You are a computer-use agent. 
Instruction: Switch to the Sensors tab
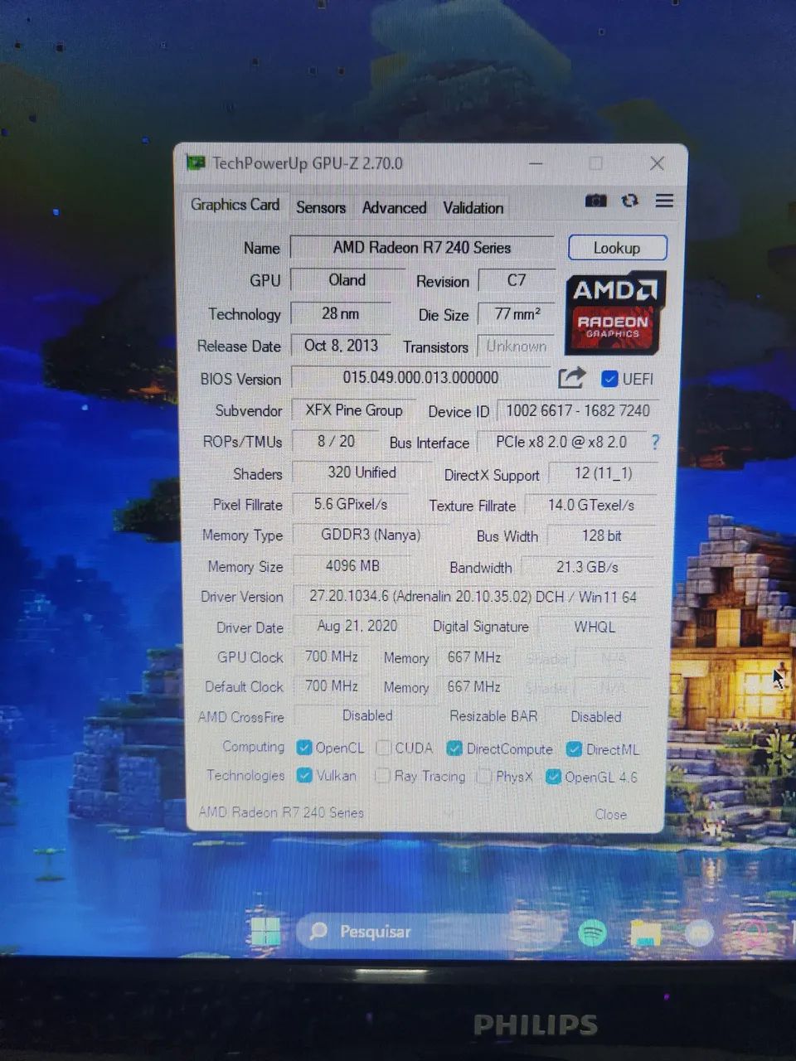321,207
